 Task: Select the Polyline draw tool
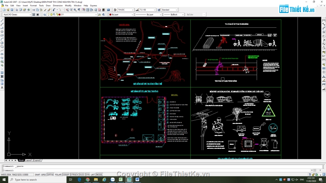tap(2, 28)
